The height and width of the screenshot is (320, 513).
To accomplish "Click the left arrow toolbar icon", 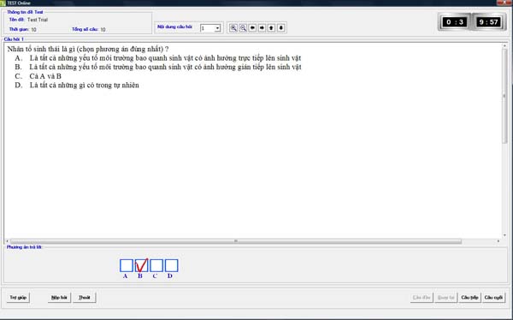I will [252, 28].
